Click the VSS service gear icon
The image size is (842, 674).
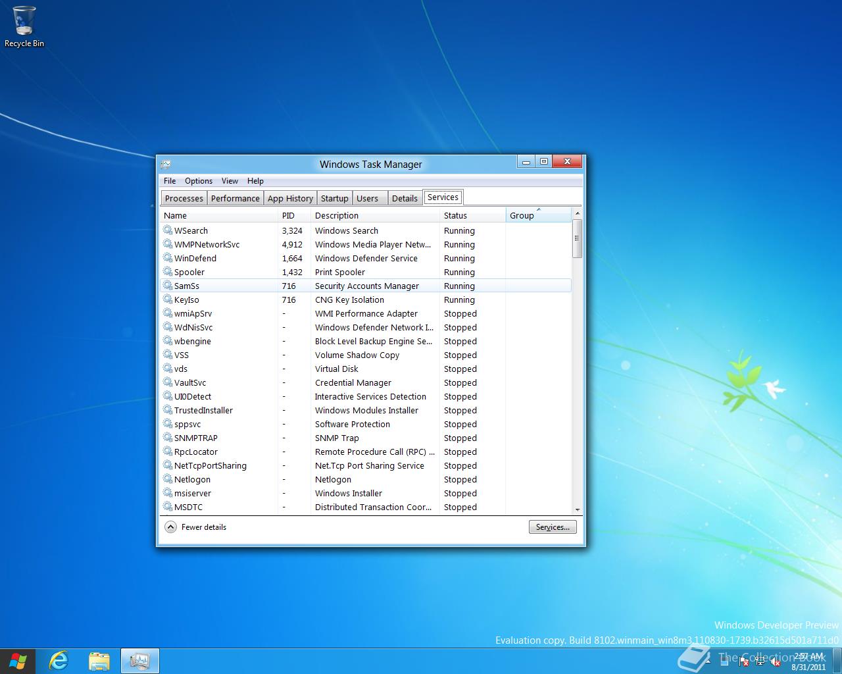coord(168,355)
